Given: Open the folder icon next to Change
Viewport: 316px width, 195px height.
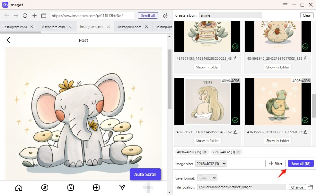Looking at the screenshot, I should coord(311,187).
